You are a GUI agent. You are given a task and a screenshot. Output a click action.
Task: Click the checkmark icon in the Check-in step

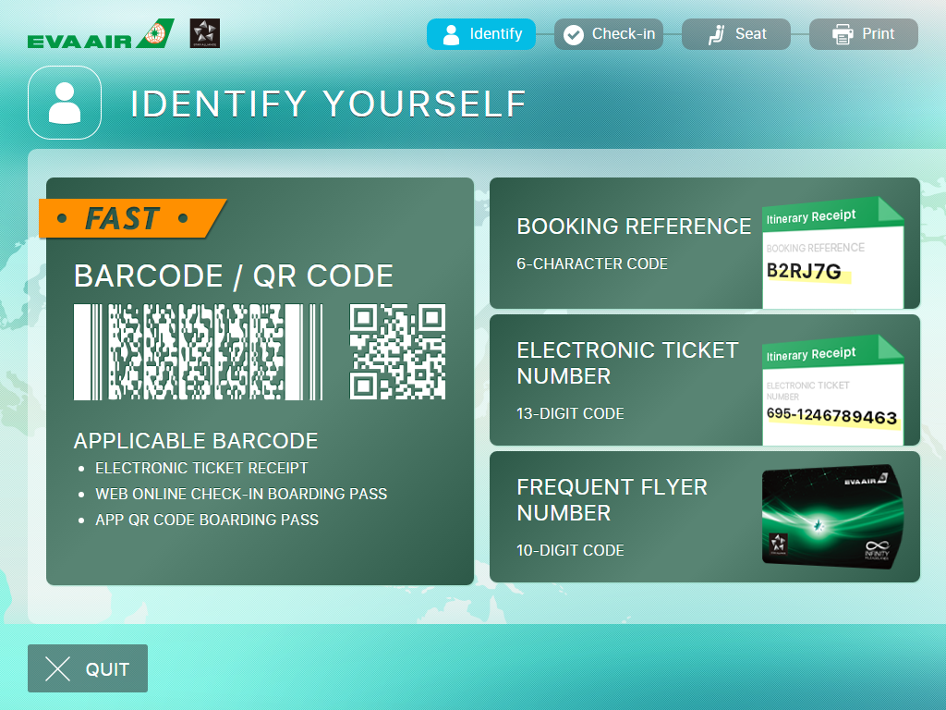(x=574, y=35)
